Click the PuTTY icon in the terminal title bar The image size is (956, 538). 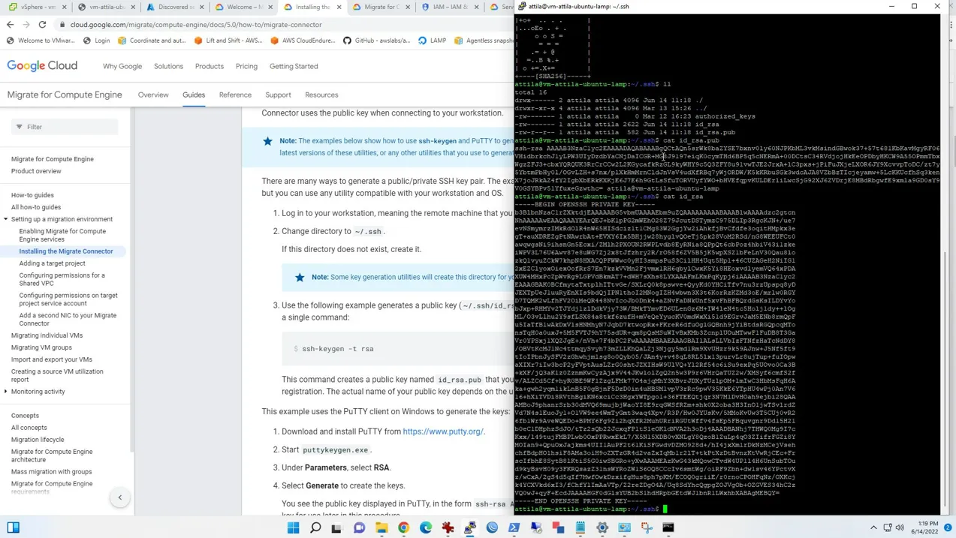click(x=522, y=6)
